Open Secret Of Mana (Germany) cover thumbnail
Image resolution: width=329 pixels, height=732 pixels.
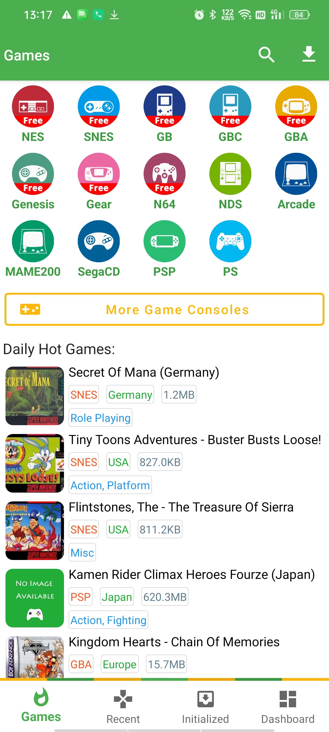point(35,396)
